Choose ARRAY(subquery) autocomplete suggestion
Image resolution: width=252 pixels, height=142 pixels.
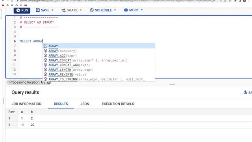pos(99,51)
